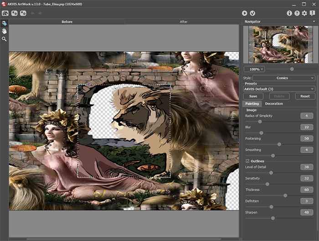Click the Sharpen value field
Image resolution: width=319 pixels, height=241 pixels.
[x=307, y=213]
